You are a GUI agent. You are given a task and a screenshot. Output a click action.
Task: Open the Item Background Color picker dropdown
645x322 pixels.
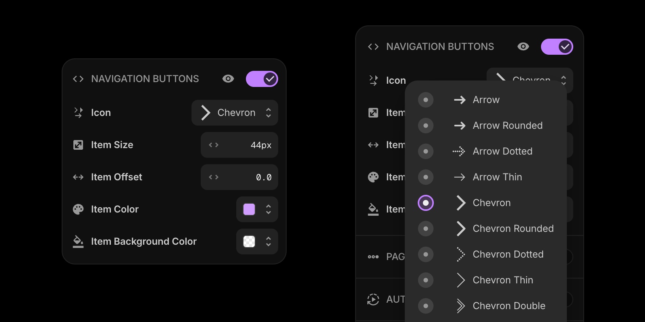coord(268,242)
